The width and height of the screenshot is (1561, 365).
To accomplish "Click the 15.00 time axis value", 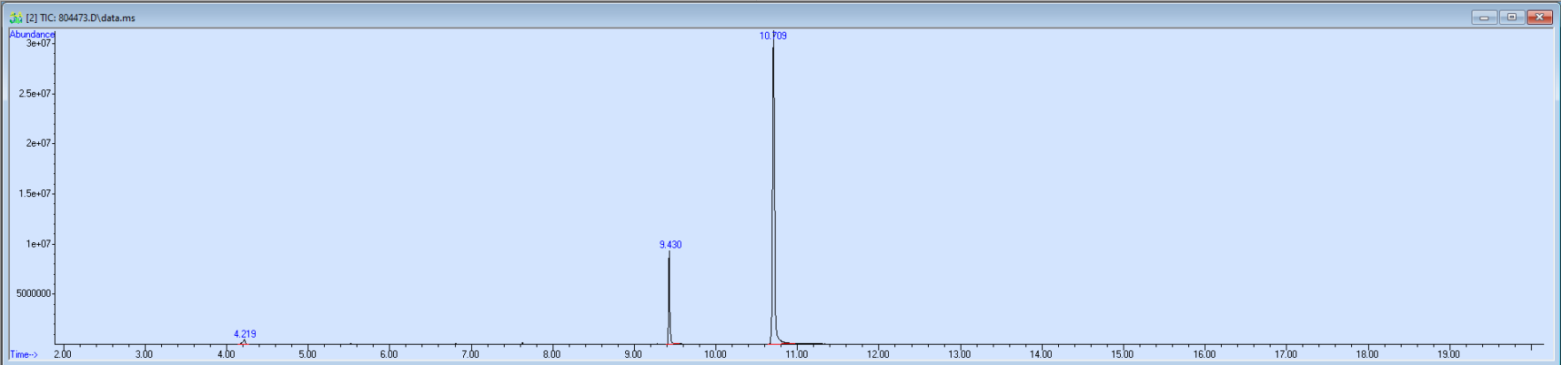I will coord(1122,354).
